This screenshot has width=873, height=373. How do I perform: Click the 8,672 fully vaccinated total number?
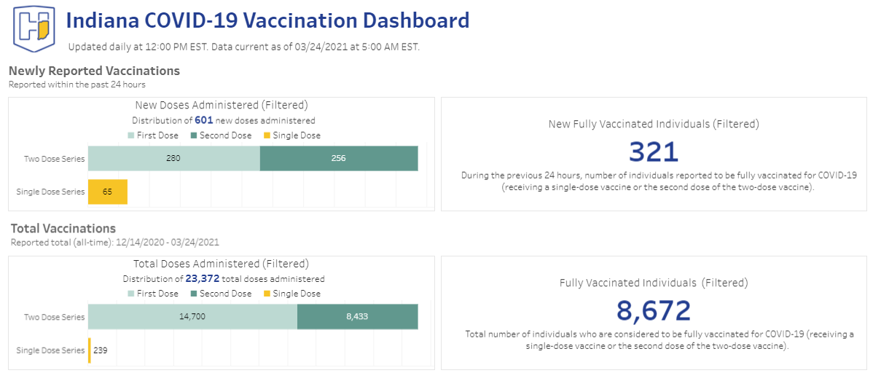tap(654, 310)
